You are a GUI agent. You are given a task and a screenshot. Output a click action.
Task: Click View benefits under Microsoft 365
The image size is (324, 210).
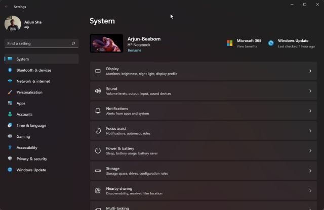pyautogui.click(x=247, y=46)
